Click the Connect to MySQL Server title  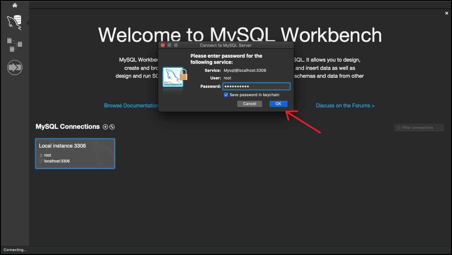(226, 45)
